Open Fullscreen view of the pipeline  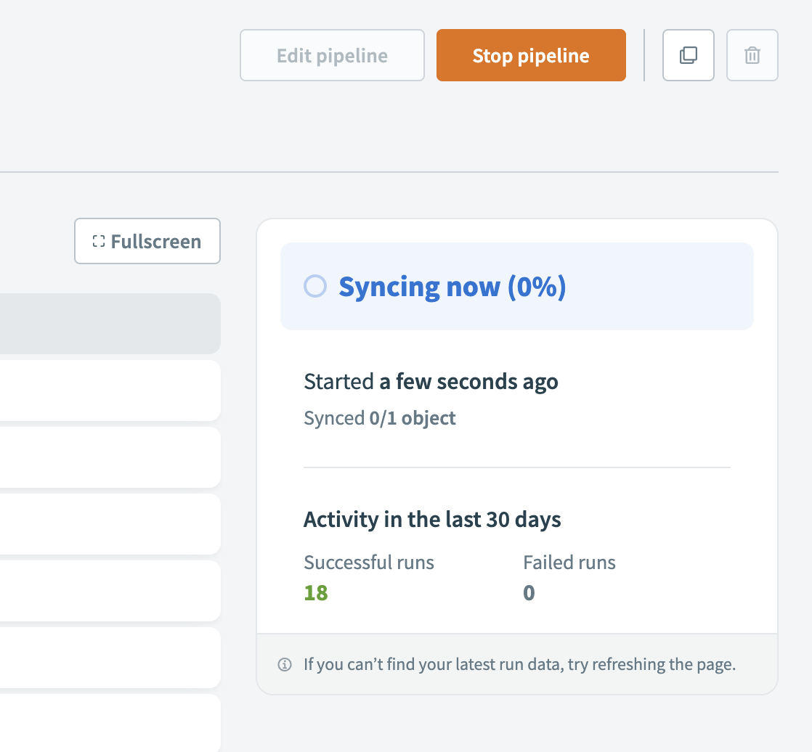(x=147, y=241)
